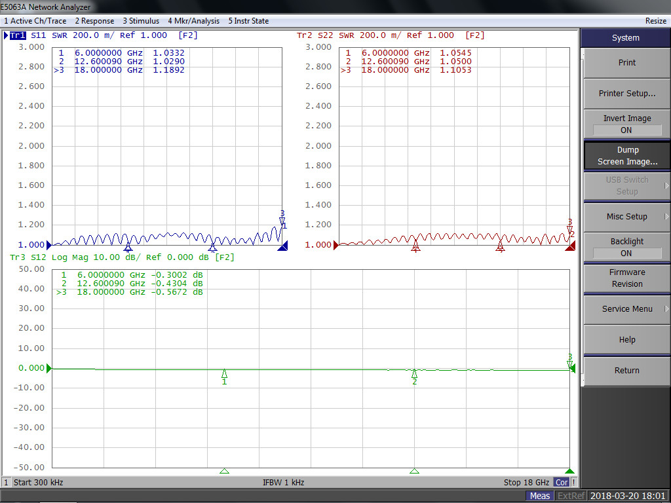
Task: Click Start 300 kHz value
Action: (39, 483)
